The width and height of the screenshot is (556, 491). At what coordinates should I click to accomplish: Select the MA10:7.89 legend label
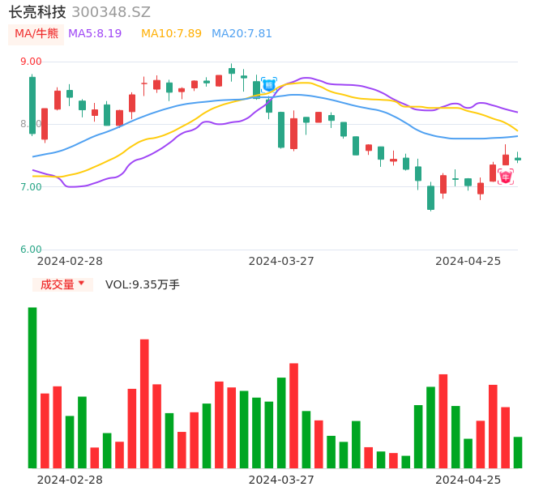[x=171, y=34]
